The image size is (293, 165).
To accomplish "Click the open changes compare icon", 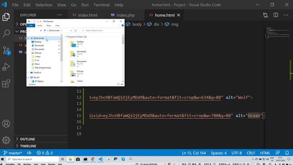I will point(266,15).
